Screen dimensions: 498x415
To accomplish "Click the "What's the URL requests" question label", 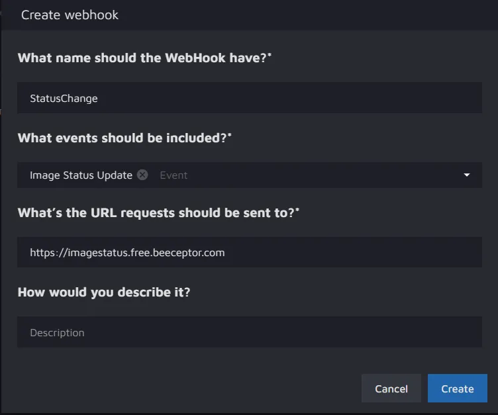I will 156,212.
